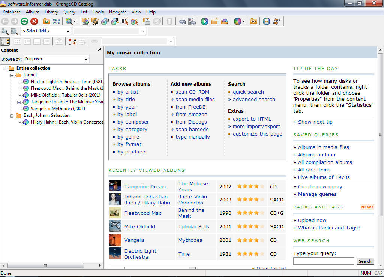Screen dimensions: 384x277
Task: Click the add from Amazon toolbar icon
Action: [x=115, y=21]
